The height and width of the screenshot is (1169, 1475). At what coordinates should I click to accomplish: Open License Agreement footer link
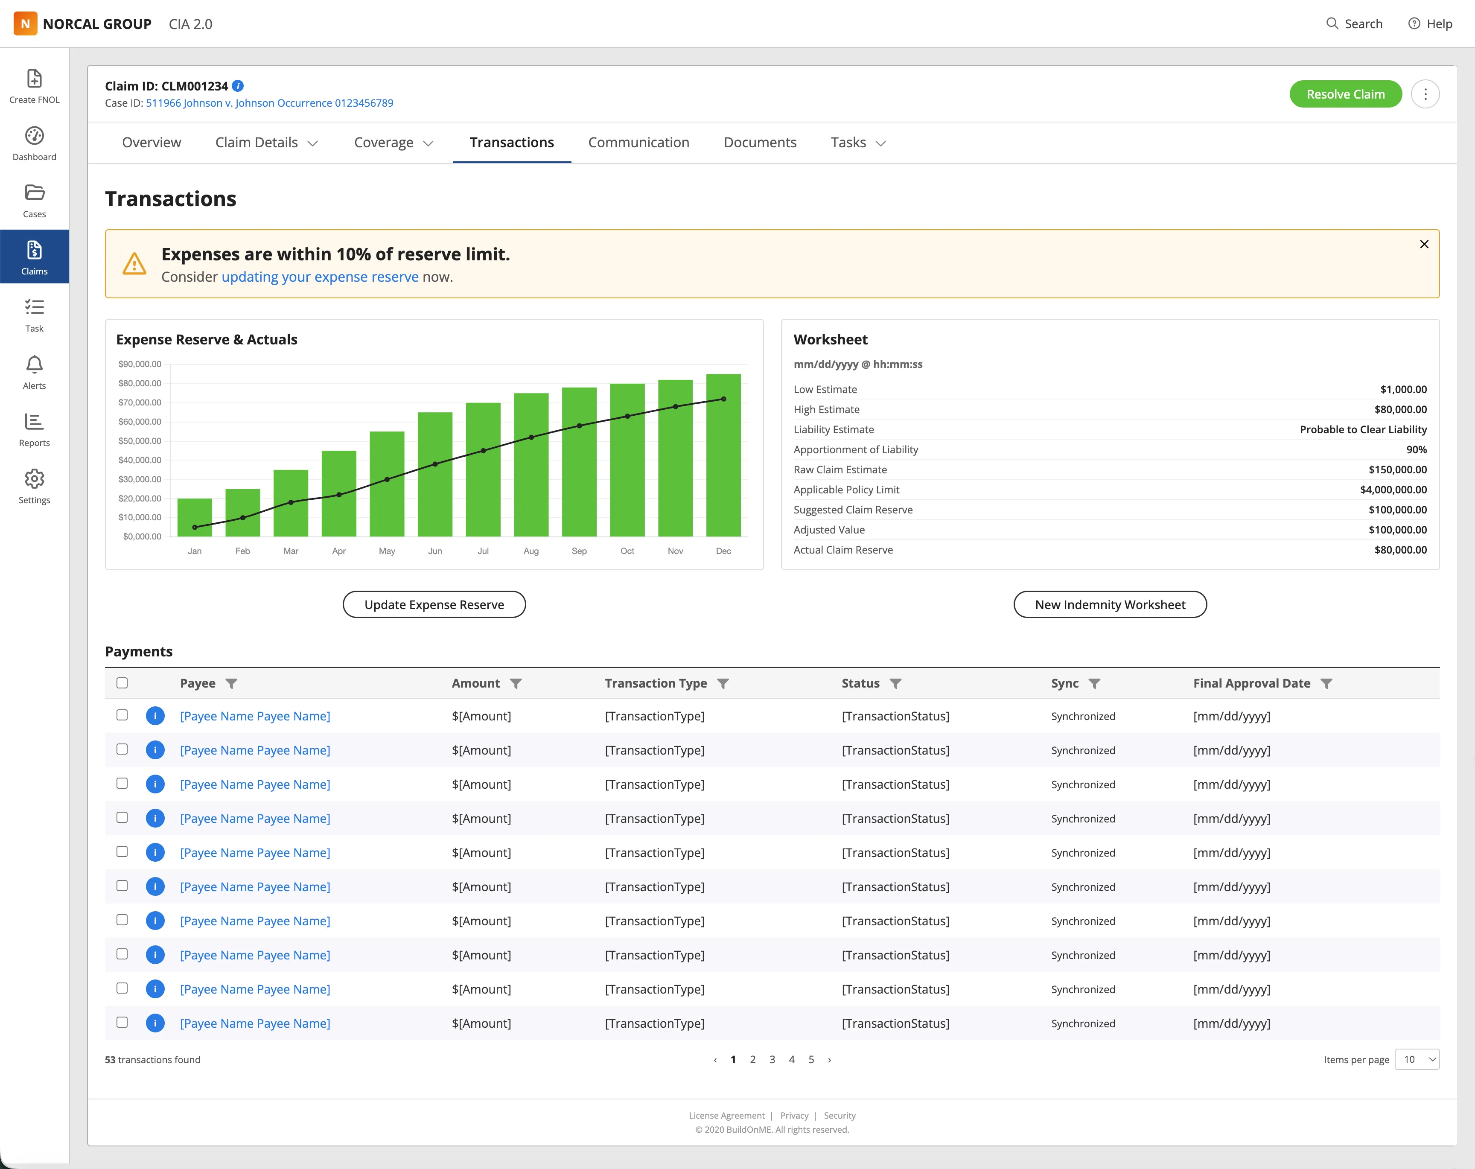[726, 1116]
